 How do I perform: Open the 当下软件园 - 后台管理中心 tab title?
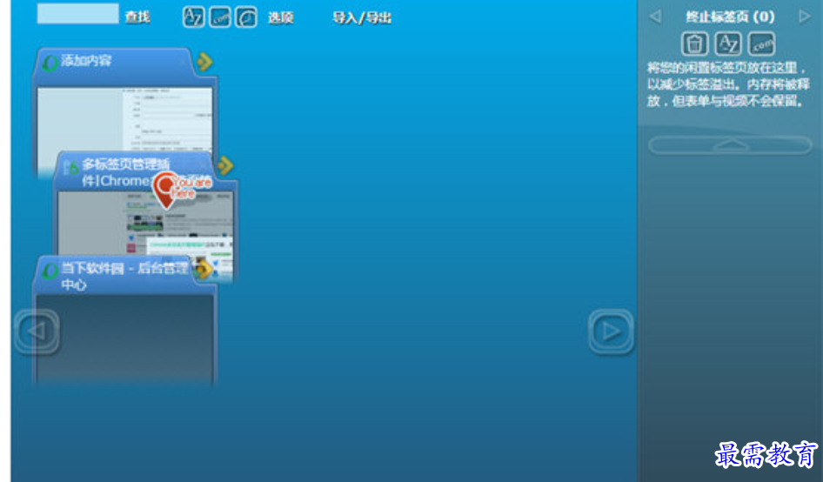(124, 276)
